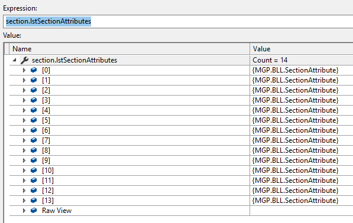Select the [0] row name
The image size is (353, 223).
46,70
